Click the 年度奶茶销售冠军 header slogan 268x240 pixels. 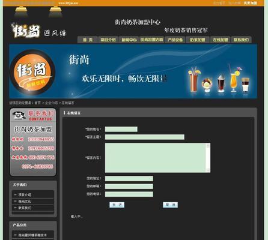(186, 31)
